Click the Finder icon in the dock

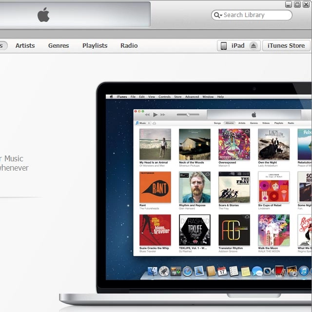pos(153,271)
